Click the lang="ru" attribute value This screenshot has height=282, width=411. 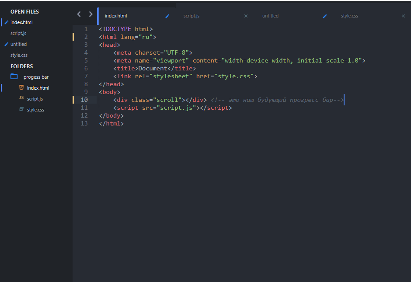pos(146,37)
